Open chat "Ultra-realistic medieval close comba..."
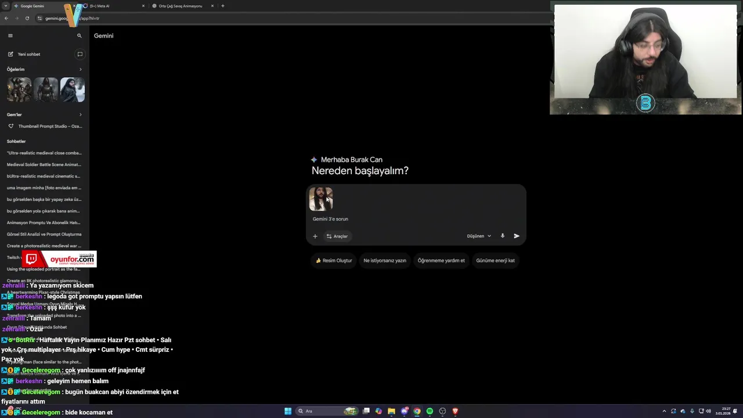The height and width of the screenshot is (418, 743). (44, 153)
